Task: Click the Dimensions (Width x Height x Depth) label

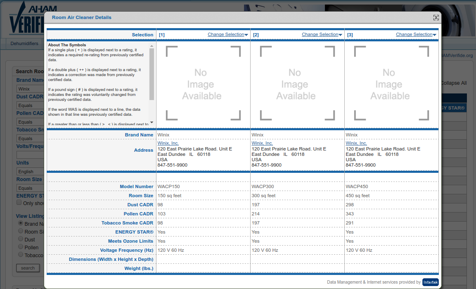Action: (111, 260)
